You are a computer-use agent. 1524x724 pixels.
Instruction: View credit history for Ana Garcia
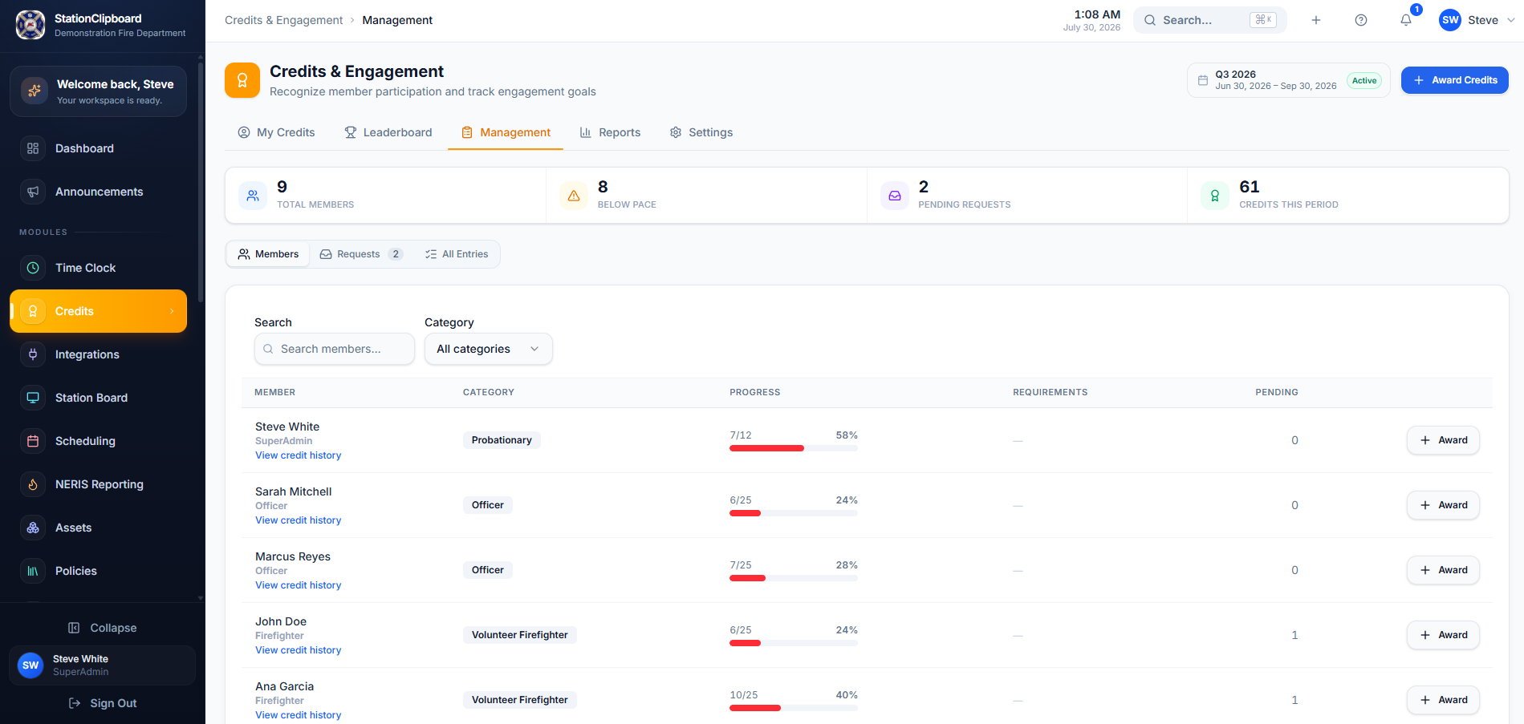coord(298,715)
